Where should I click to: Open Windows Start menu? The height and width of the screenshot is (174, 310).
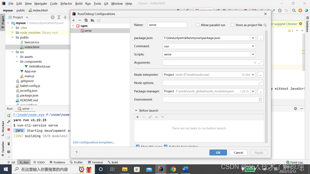(x=6, y=169)
